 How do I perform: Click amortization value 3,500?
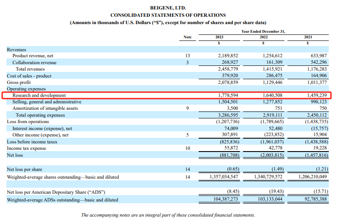[233, 108]
